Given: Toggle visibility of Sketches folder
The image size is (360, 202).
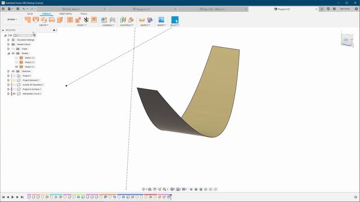Looking at the screenshot, I should pyautogui.click(x=13, y=71).
